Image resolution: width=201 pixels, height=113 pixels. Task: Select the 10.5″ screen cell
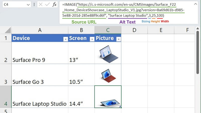(81, 75)
